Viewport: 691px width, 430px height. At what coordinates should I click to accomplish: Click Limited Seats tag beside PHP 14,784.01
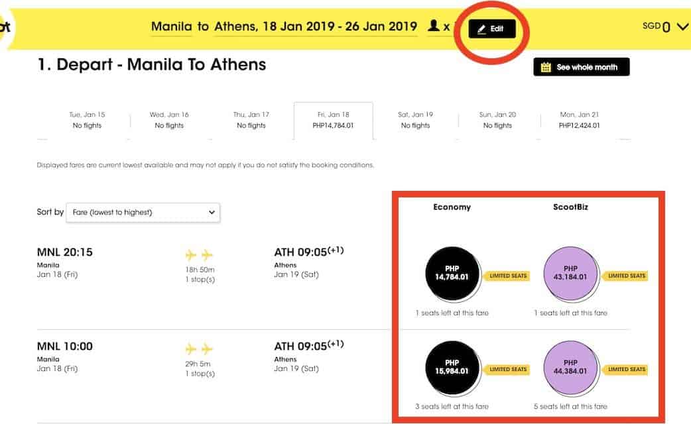509,276
